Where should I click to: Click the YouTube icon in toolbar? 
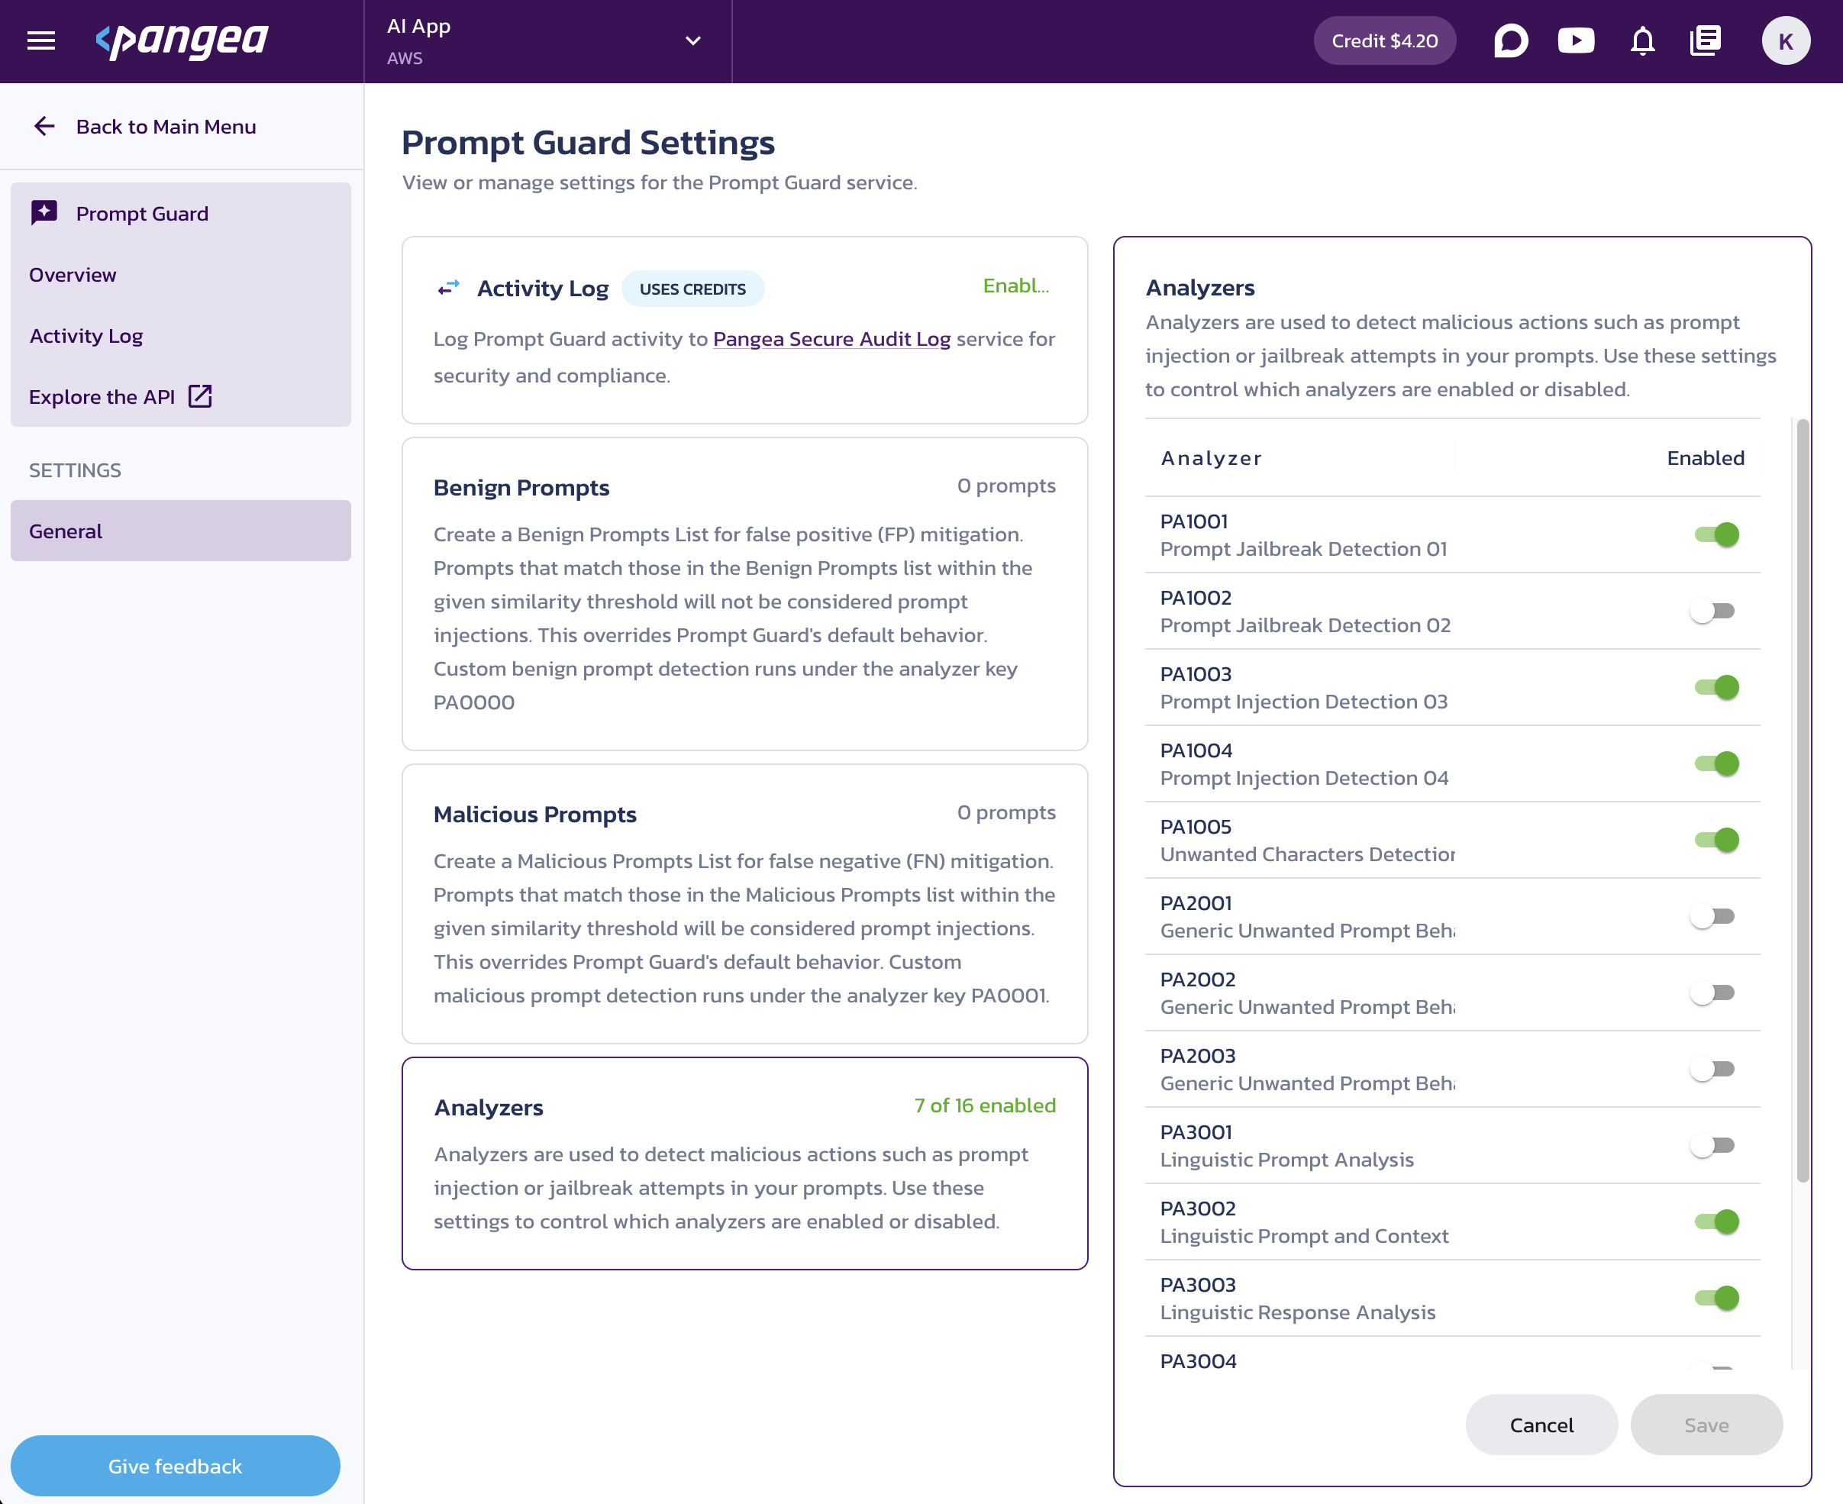point(1578,40)
